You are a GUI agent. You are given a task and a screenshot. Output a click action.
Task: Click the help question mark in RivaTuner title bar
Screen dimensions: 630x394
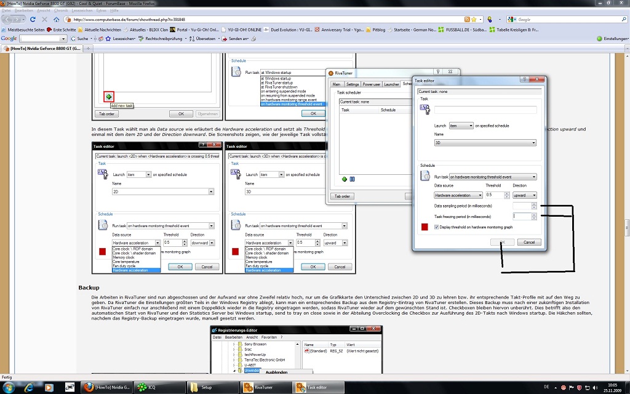click(438, 71)
